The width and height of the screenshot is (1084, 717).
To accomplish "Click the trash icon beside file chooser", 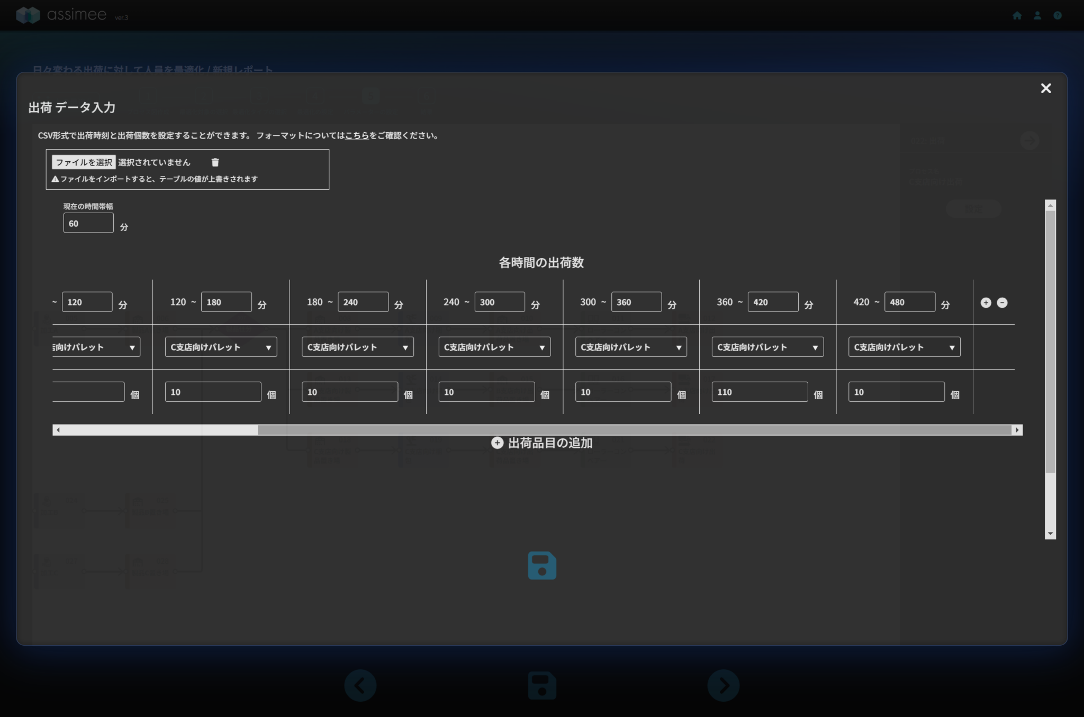I will tap(215, 162).
